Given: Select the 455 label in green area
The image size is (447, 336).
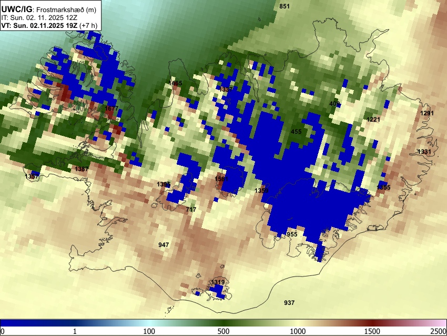Looking at the screenshot, I should [296, 132].
